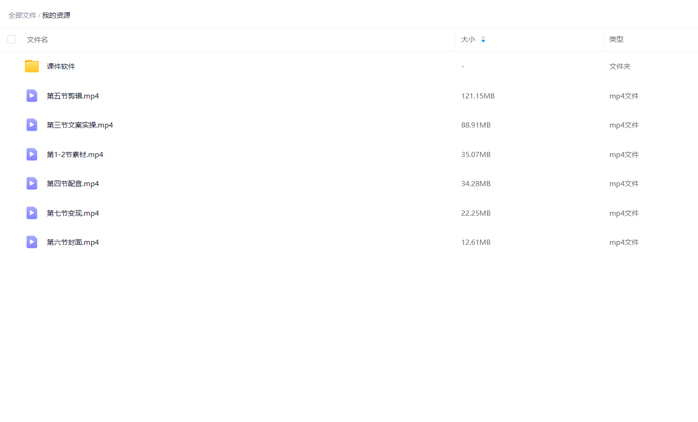Click the video icon for 第五节剪辑.mp4
The image size is (698, 422).
click(x=32, y=96)
